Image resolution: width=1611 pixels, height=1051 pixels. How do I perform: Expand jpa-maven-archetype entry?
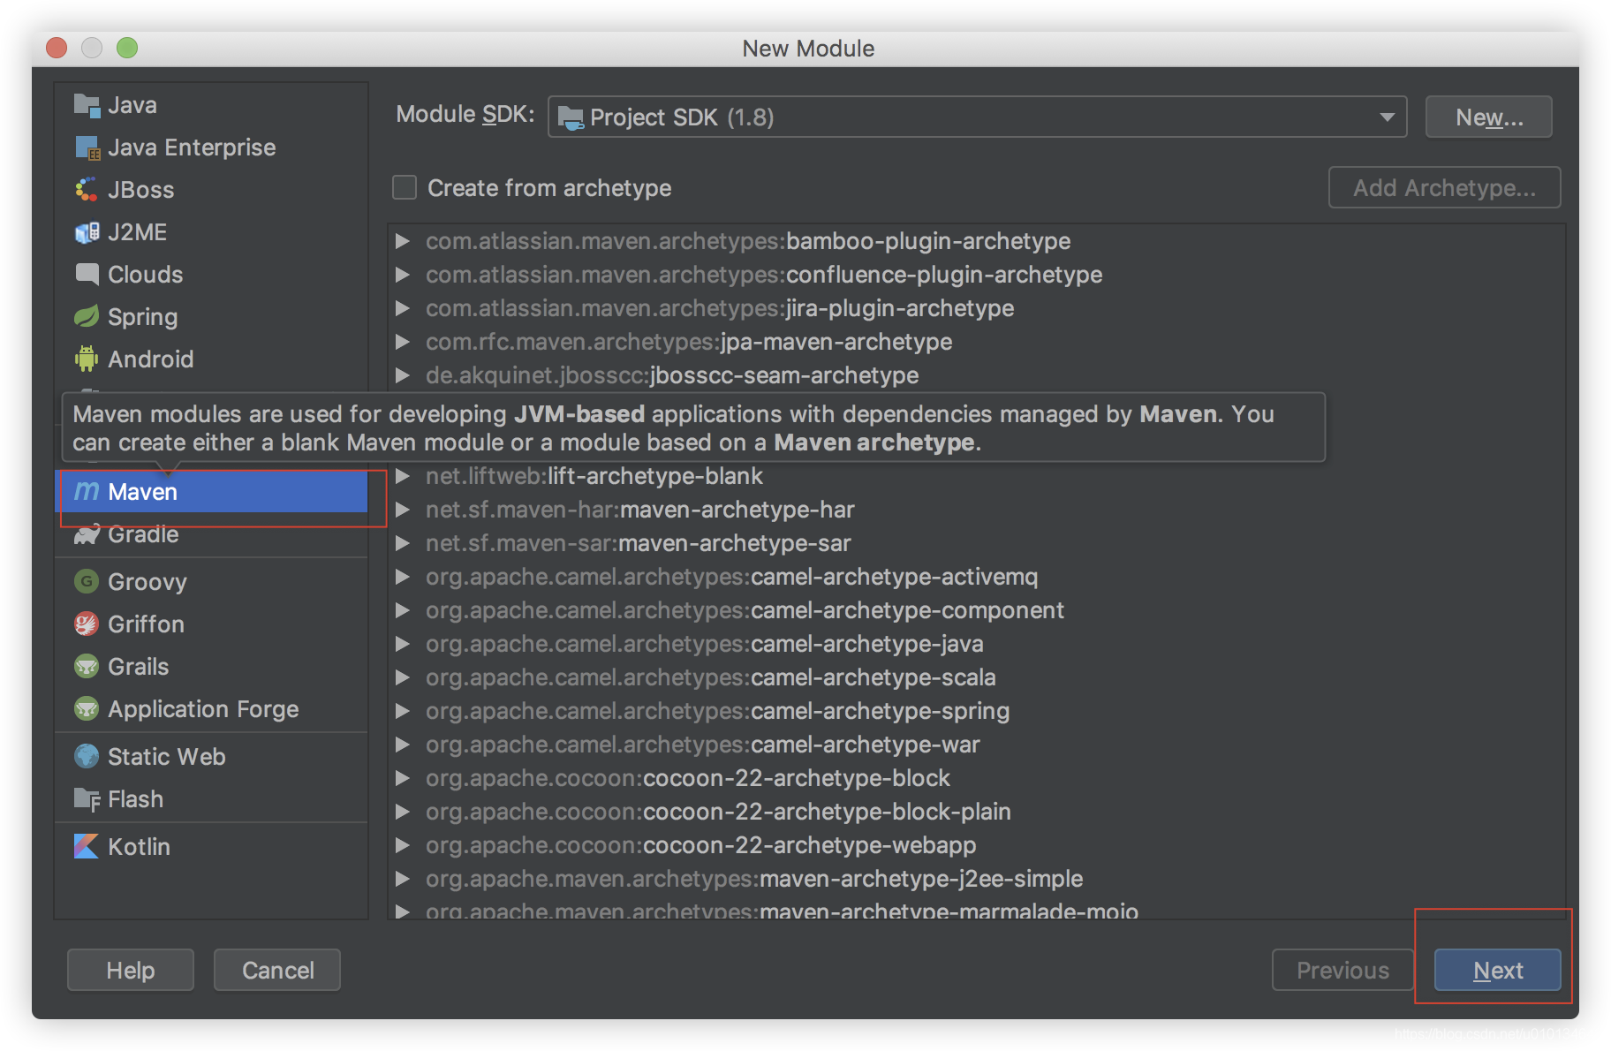tap(403, 342)
